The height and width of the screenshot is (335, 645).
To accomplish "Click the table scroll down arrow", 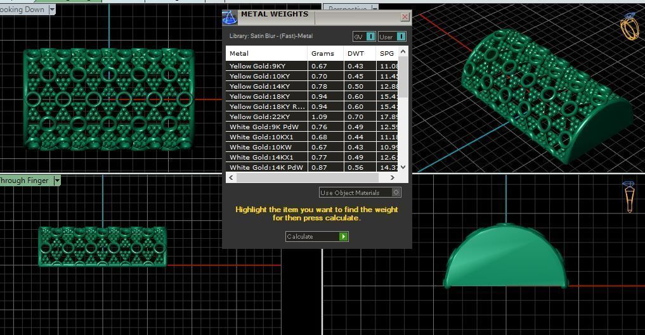I will 403,167.
